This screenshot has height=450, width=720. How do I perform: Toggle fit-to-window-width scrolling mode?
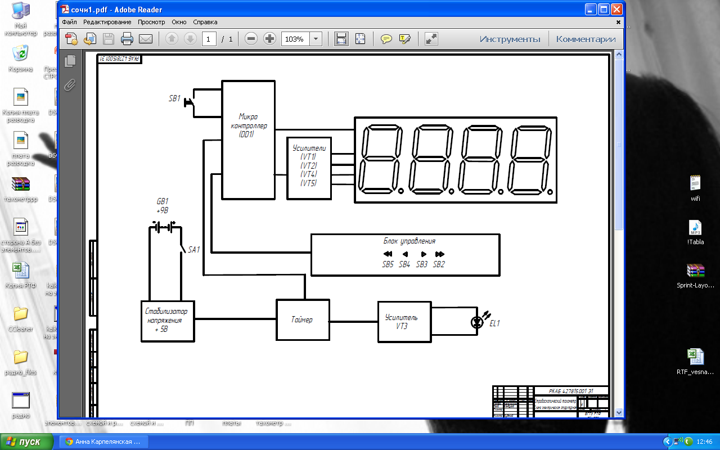point(341,39)
